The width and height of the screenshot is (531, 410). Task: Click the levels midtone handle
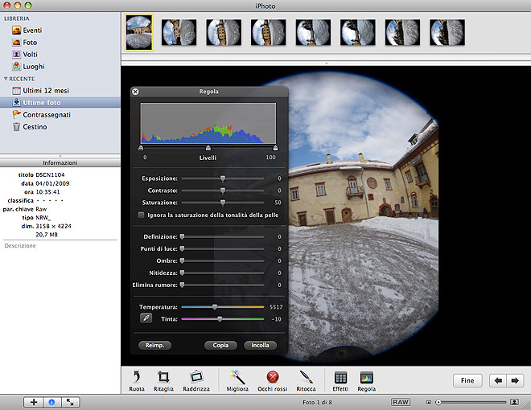(x=208, y=148)
